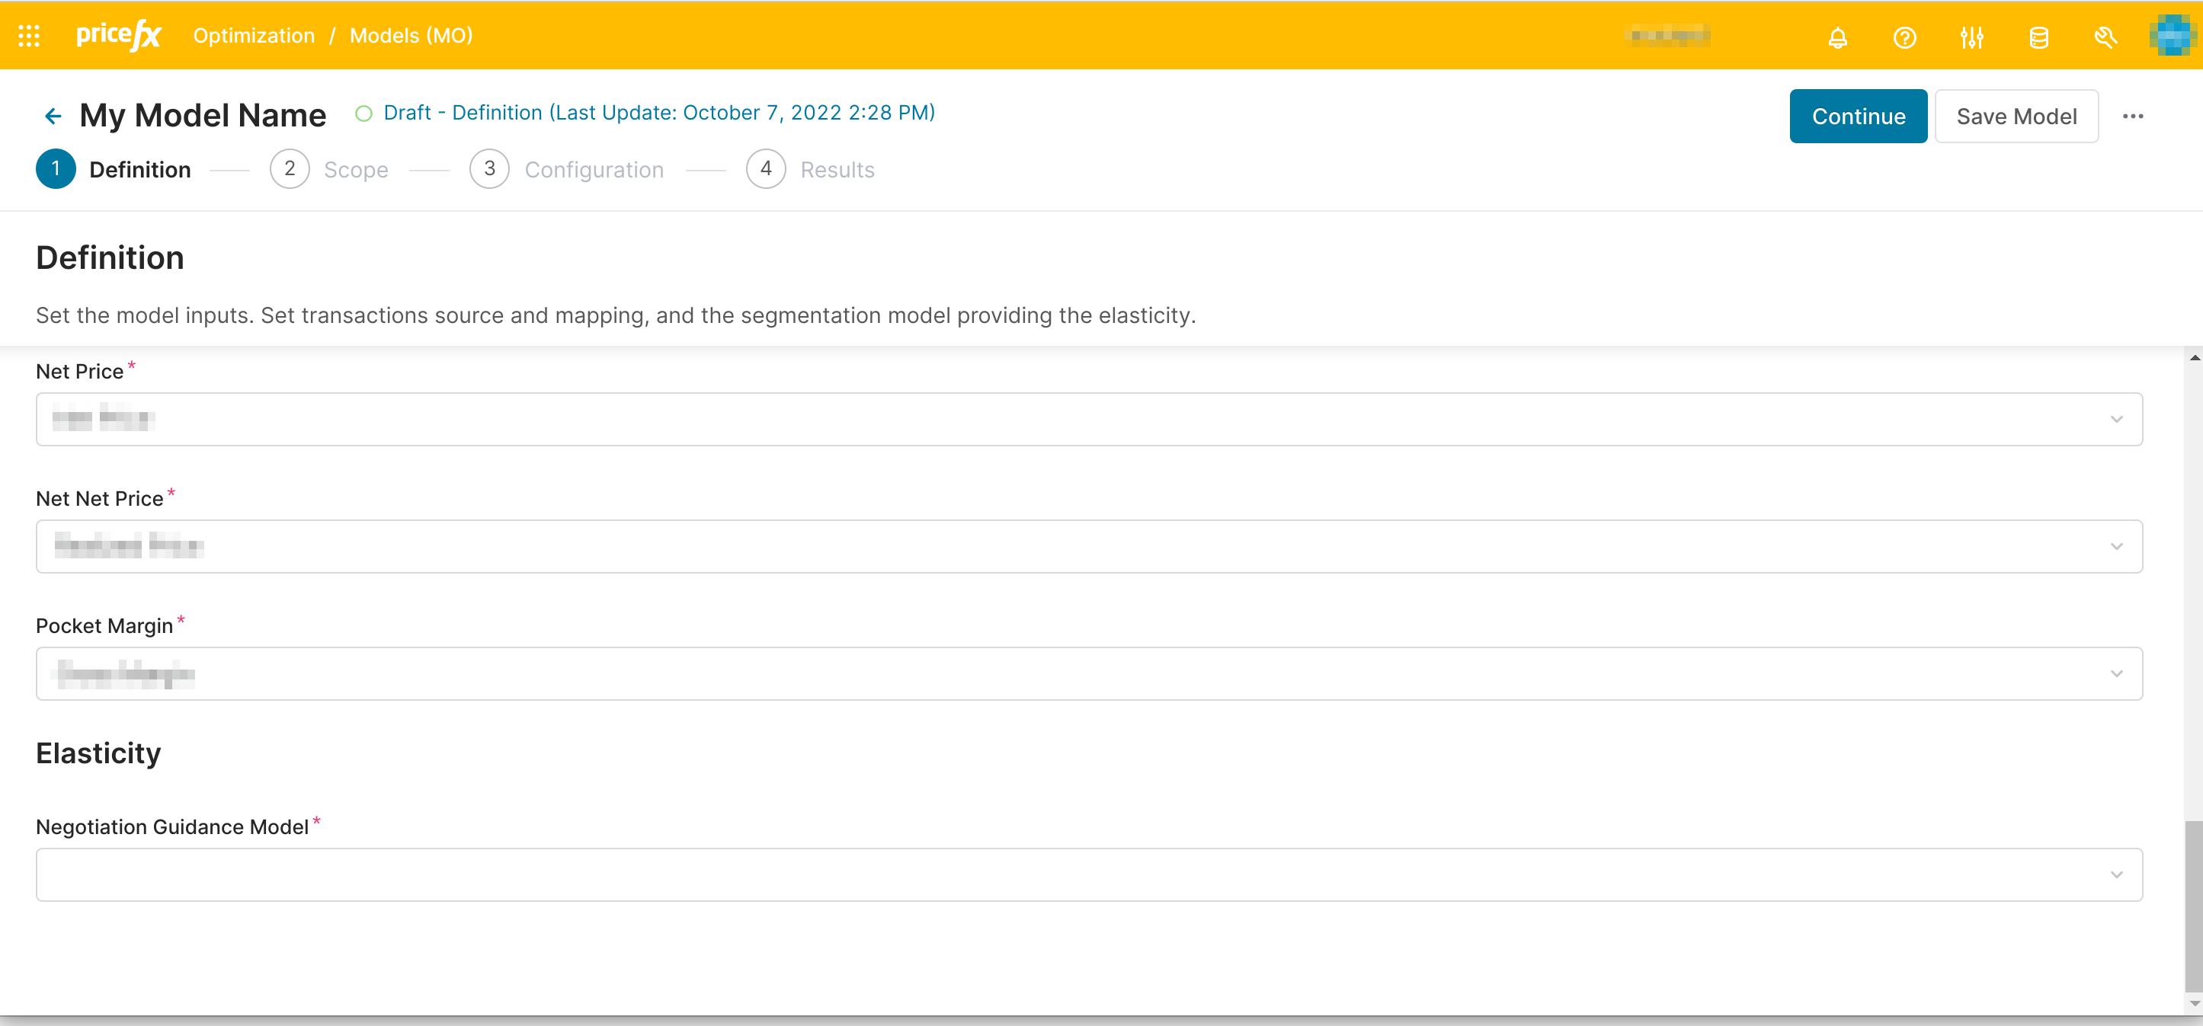Open the three-dots more options menu
The width and height of the screenshot is (2203, 1026).
point(2133,117)
